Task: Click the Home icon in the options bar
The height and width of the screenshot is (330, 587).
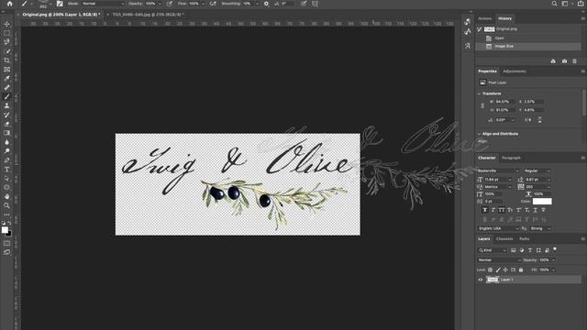Action: [10, 4]
